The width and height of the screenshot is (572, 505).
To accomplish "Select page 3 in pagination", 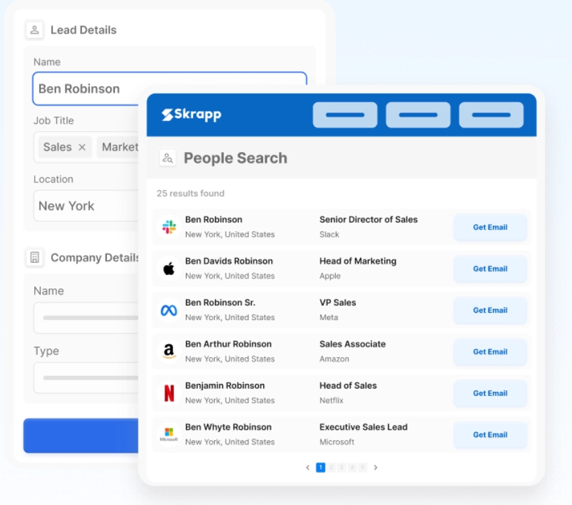I will [x=342, y=467].
